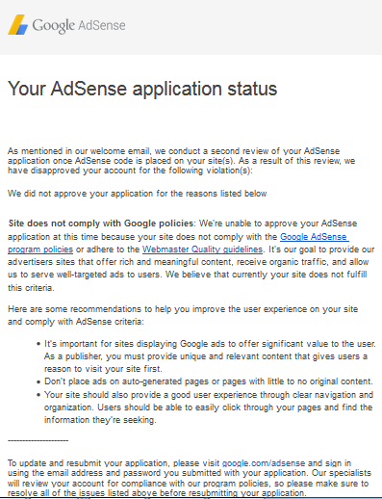This screenshot has width=382, height=499.
Task: Click the bold 'Site does not comply' text
Action: click(x=101, y=223)
